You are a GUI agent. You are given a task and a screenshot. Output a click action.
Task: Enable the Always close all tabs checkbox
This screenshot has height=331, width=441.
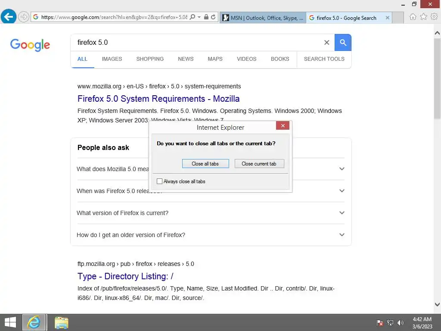click(159, 181)
